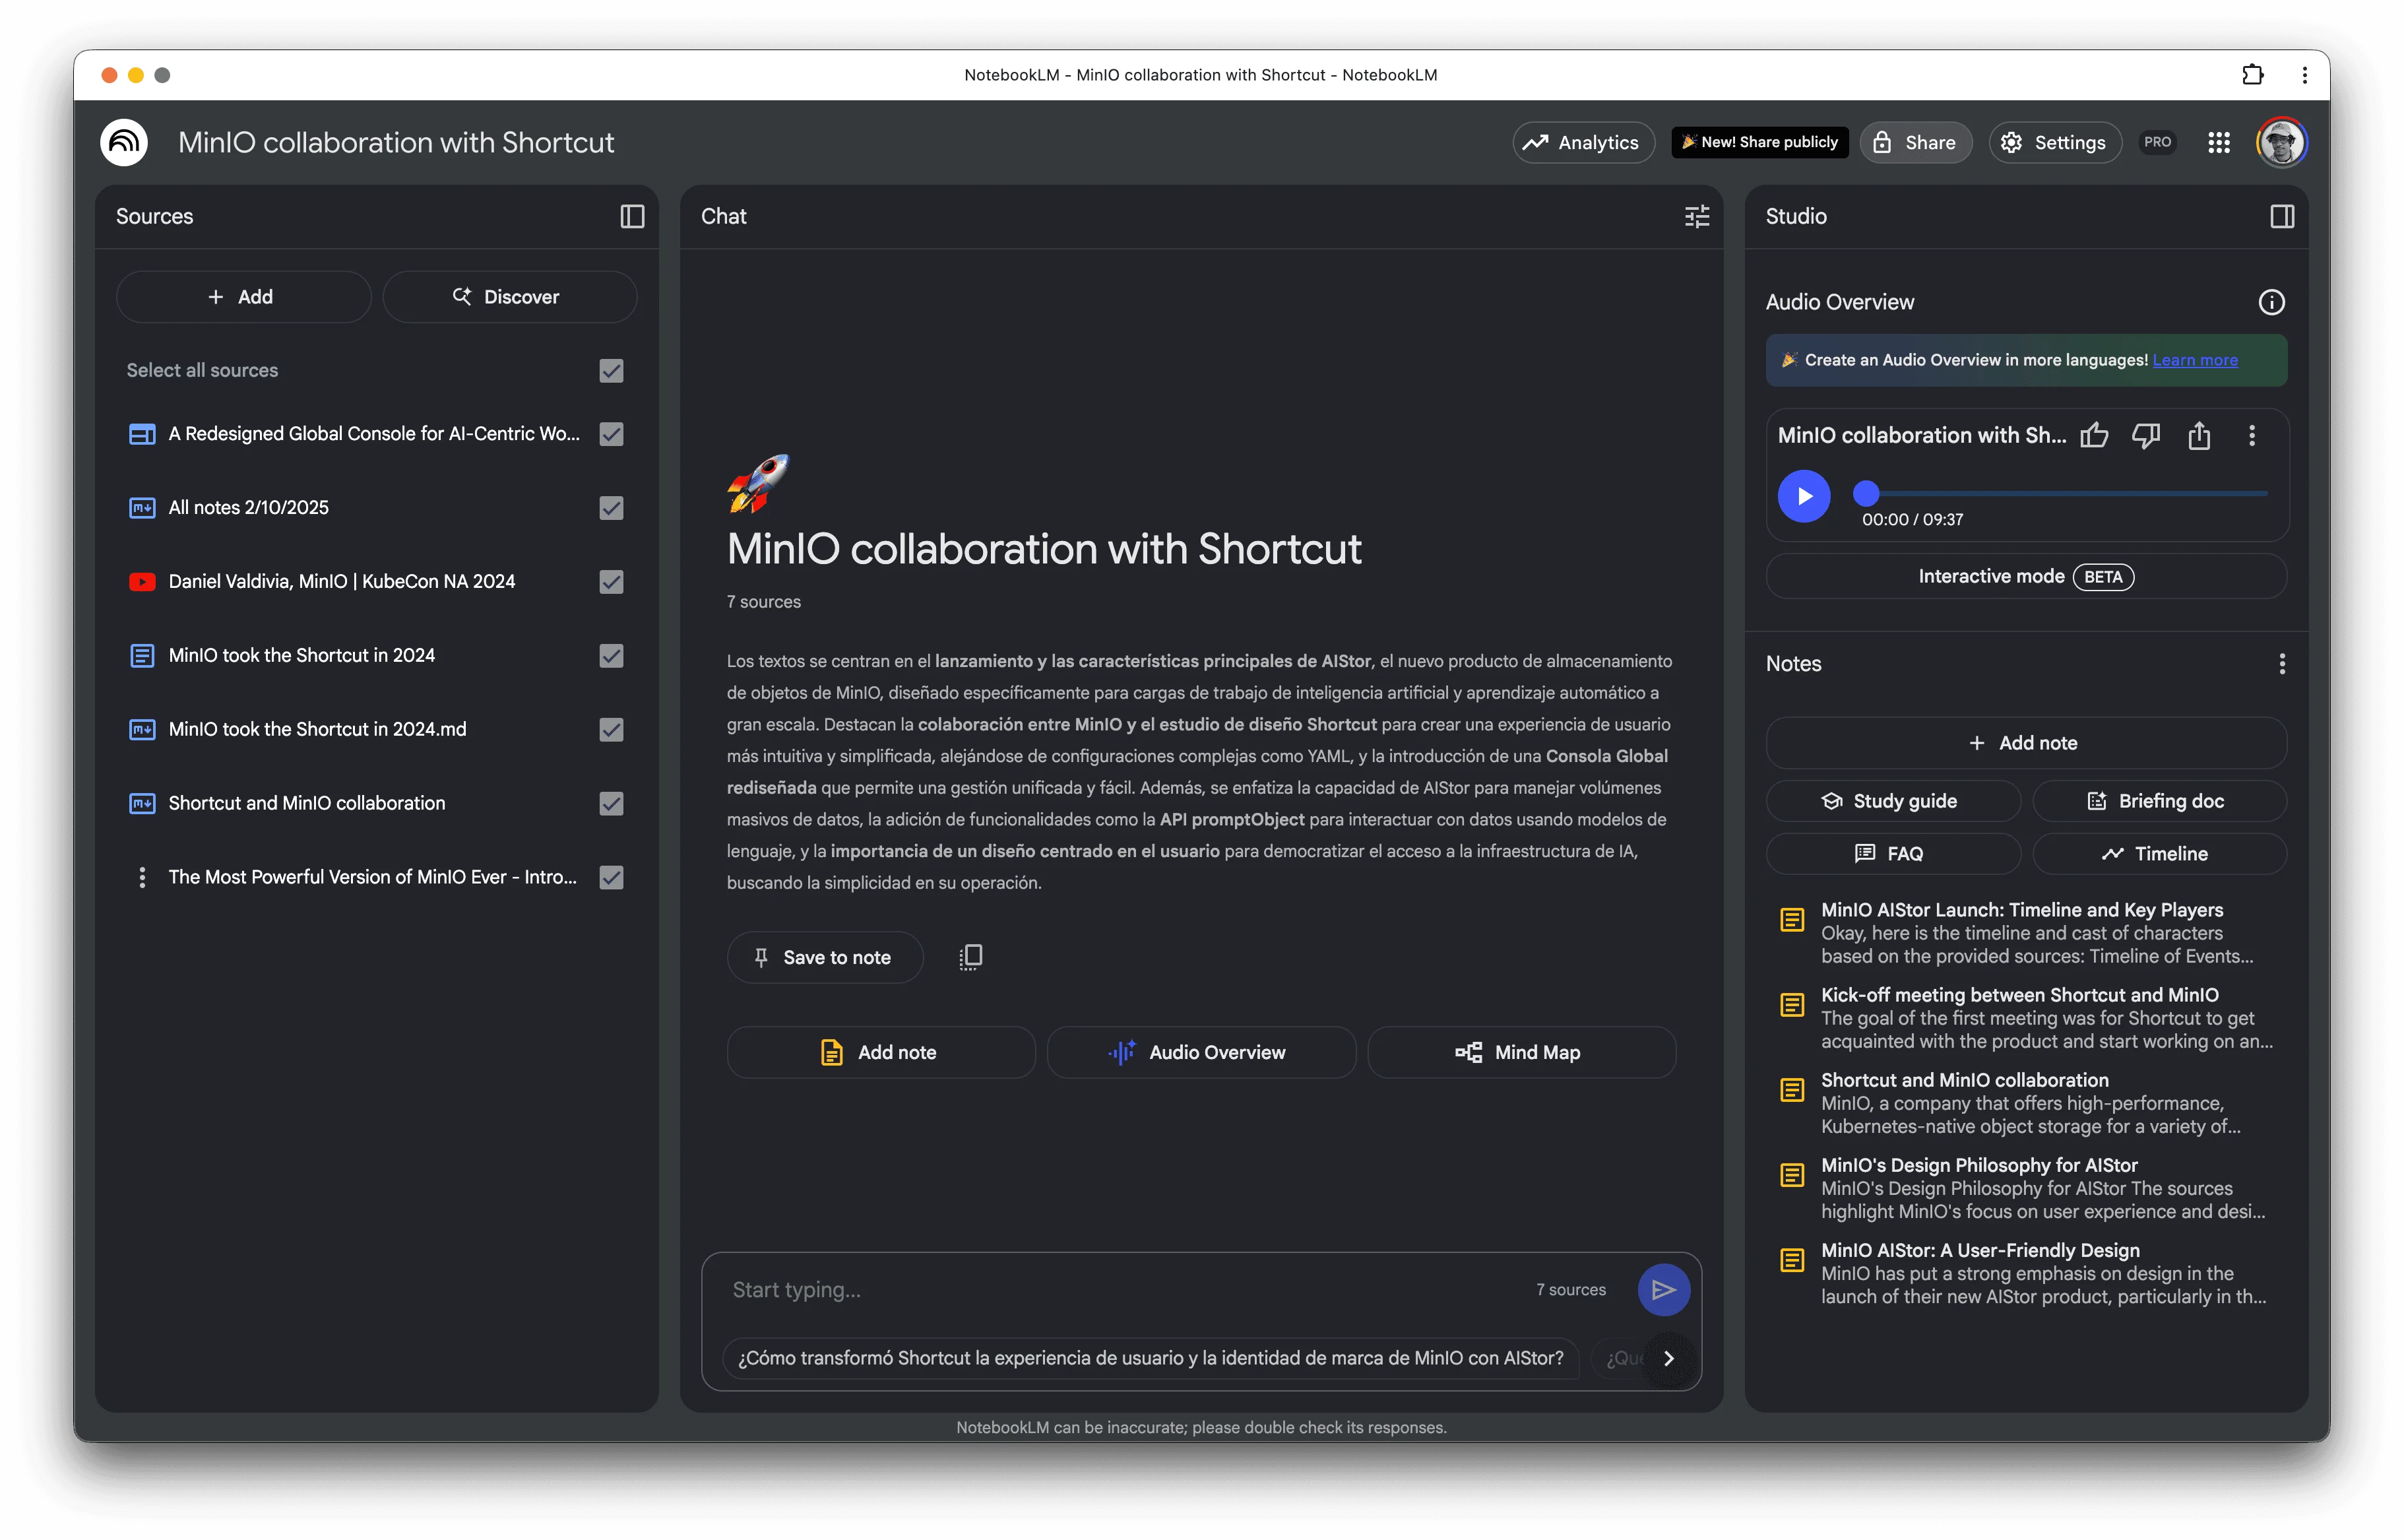The width and height of the screenshot is (2404, 1540).
Task: Share the audio overview icon
Action: [x=2199, y=435]
